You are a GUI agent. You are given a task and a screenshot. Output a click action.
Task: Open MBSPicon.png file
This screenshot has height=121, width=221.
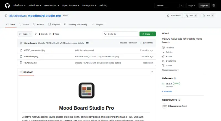point(31,56)
